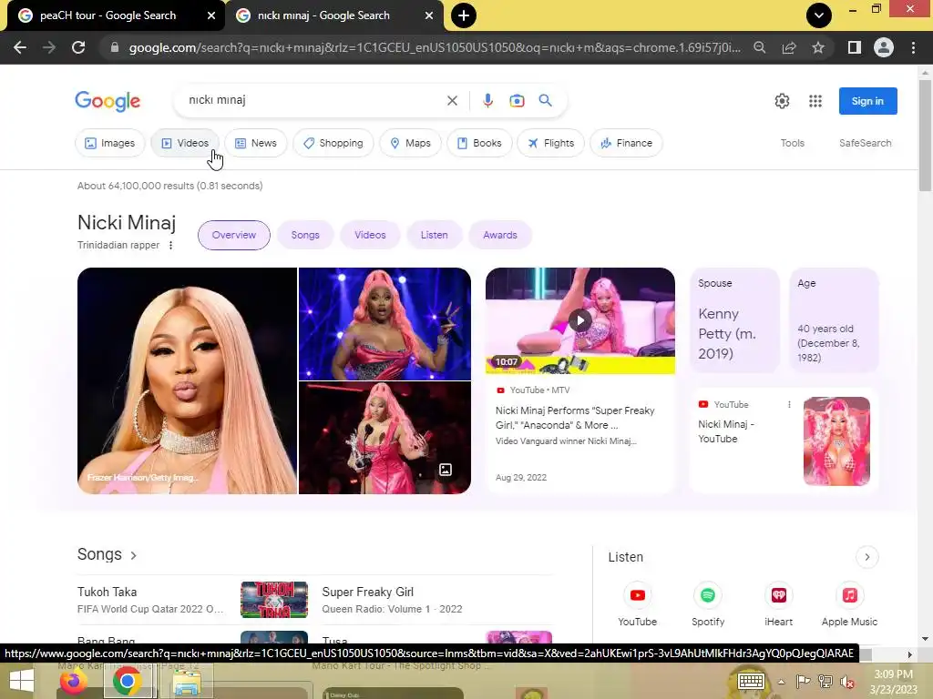Listen on Spotify icon
Viewport: 933px width, 699px height.
(x=707, y=595)
